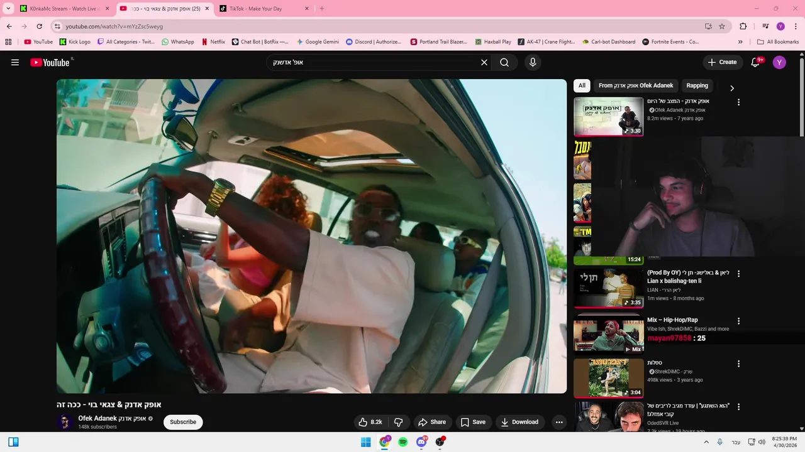Open the Mix – Hip-Hop/Rap thumbnail
Viewport: 805px width, 452px height.
click(x=608, y=335)
